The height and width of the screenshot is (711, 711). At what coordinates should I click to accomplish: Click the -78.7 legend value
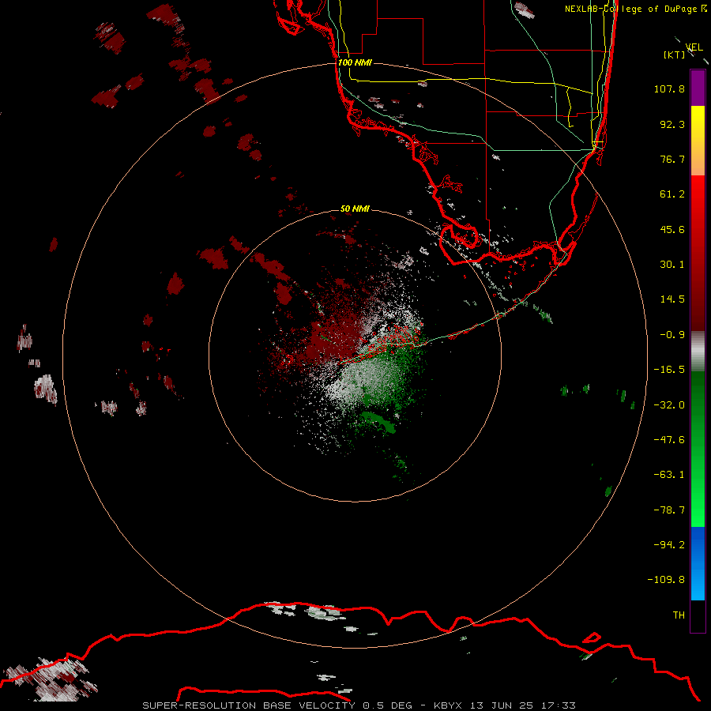point(669,510)
